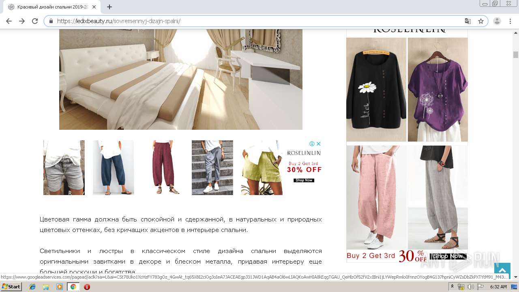Bookmark this page with star icon
The width and height of the screenshot is (519, 292).
click(481, 21)
